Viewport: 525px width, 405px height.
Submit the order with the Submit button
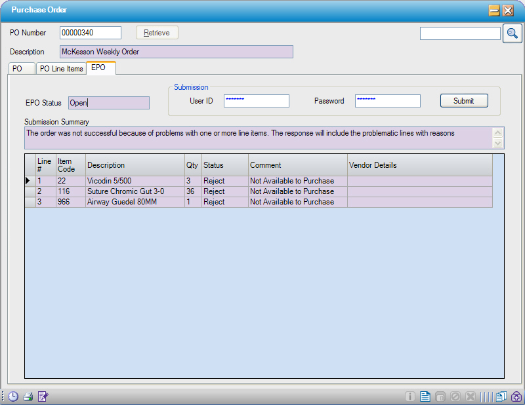[464, 100]
